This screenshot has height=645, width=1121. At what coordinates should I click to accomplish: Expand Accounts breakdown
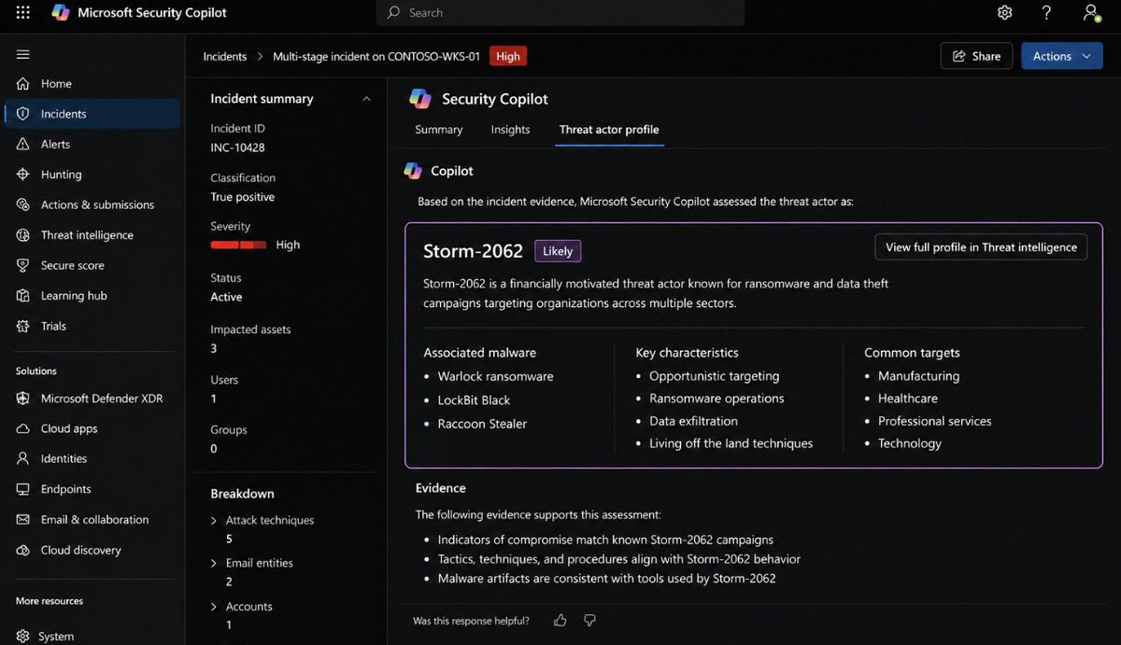214,607
